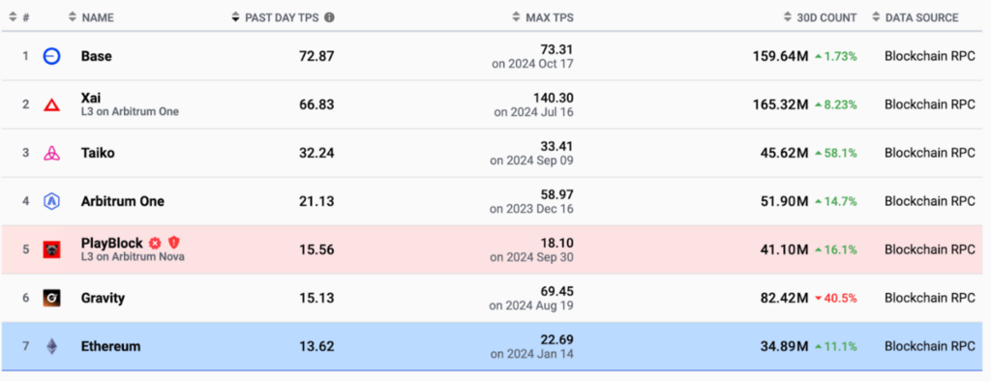Screen dimensions: 991x381
Task: Sort the table by rank number column
Action: (x=19, y=17)
